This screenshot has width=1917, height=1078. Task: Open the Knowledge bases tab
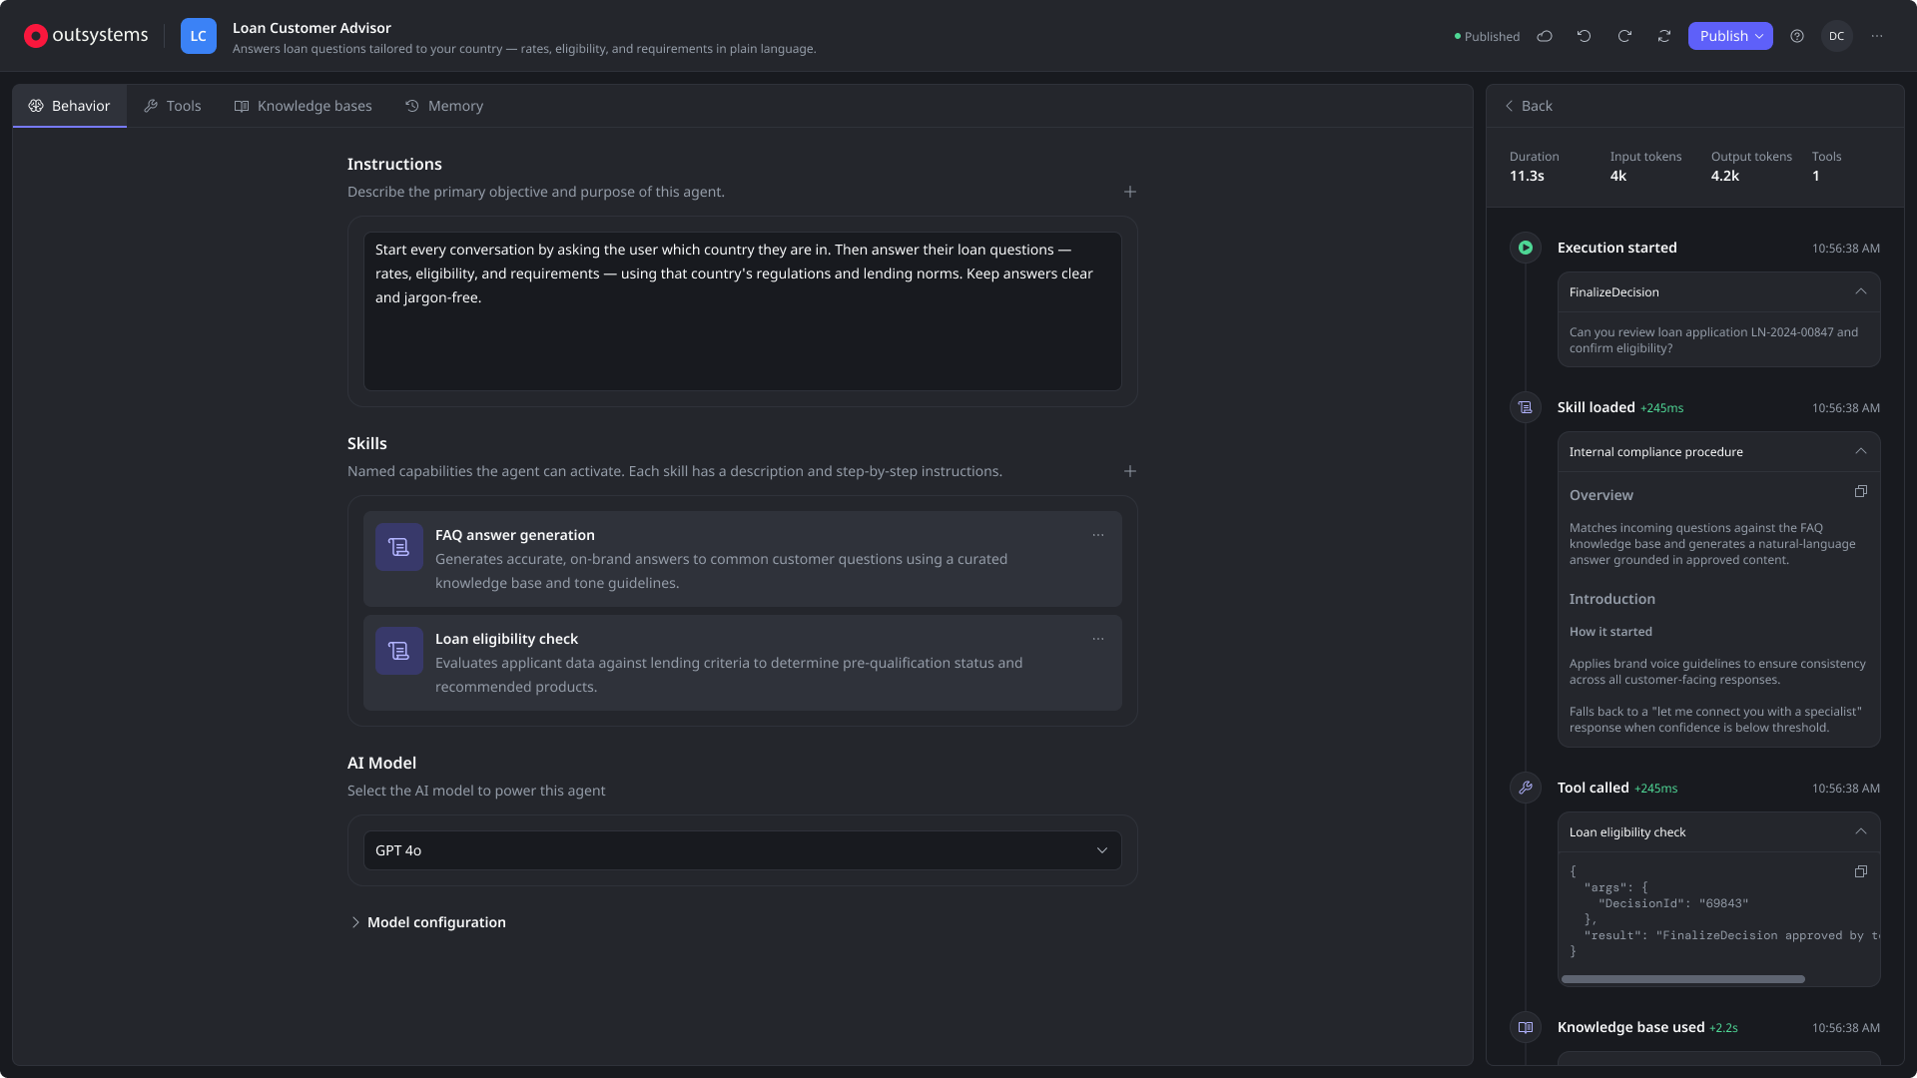tap(303, 106)
